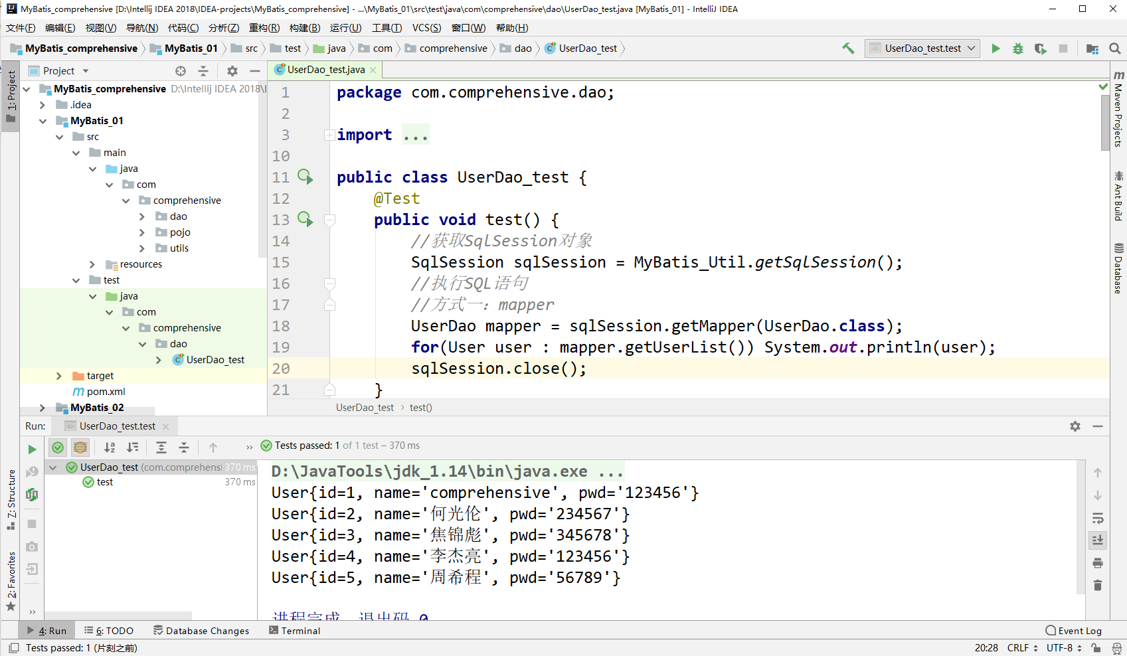The image size is (1127, 656).
Task: Toggle sort tests by duration
Action: pyautogui.click(x=133, y=448)
